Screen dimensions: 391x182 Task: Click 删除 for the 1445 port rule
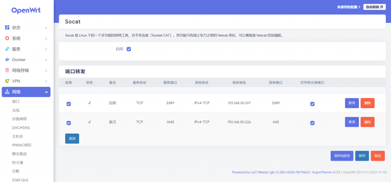click(x=368, y=122)
